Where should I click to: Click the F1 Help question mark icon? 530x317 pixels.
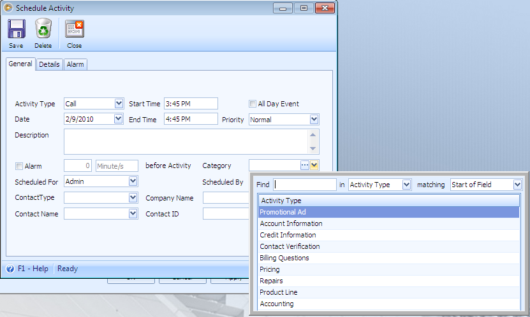point(10,269)
